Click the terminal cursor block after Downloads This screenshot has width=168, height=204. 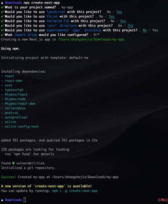pos(25,200)
